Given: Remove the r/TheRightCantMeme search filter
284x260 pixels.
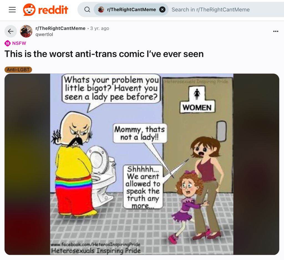Looking at the screenshot, I should [162, 9].
